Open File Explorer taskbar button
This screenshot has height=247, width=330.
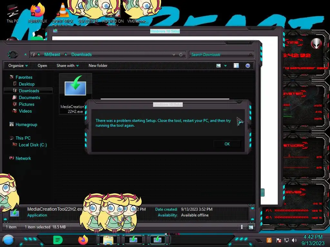(x=108, y=240)
